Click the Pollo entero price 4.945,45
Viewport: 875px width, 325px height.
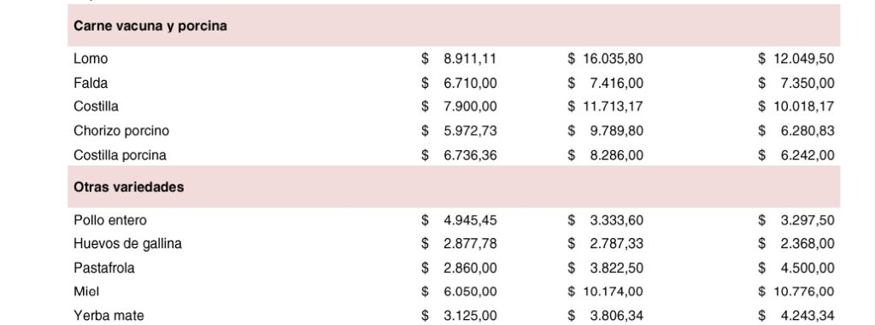[x=470, y=220]
